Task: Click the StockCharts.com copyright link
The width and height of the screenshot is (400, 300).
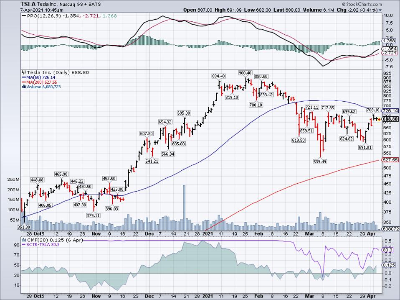Action: pyautogui.click(x=362, y=4)
